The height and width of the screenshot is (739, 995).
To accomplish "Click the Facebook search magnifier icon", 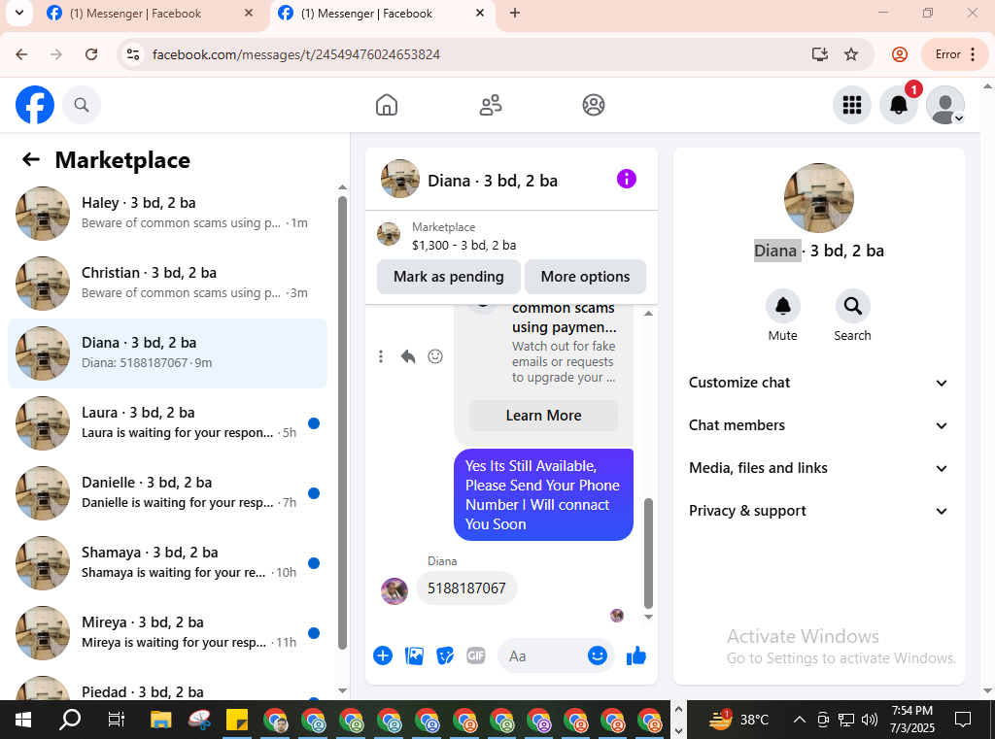I will click(82, 105).
